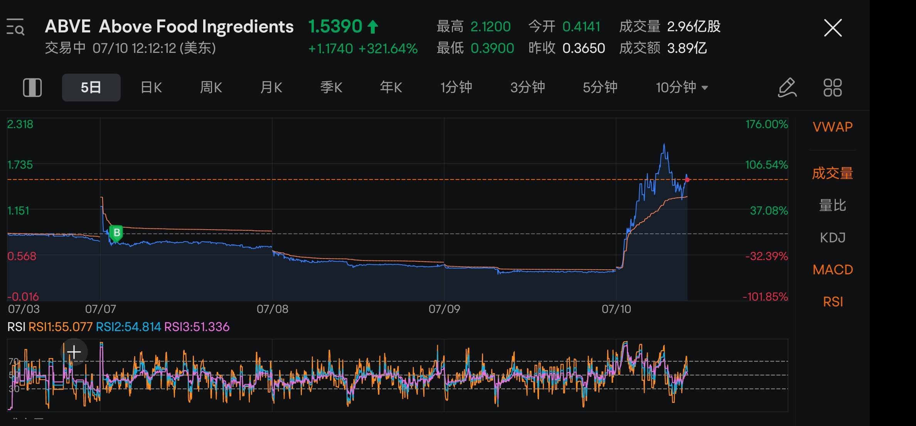Toggle the 成交量 volume indicator
916x426 pixels.
(832, 173)
